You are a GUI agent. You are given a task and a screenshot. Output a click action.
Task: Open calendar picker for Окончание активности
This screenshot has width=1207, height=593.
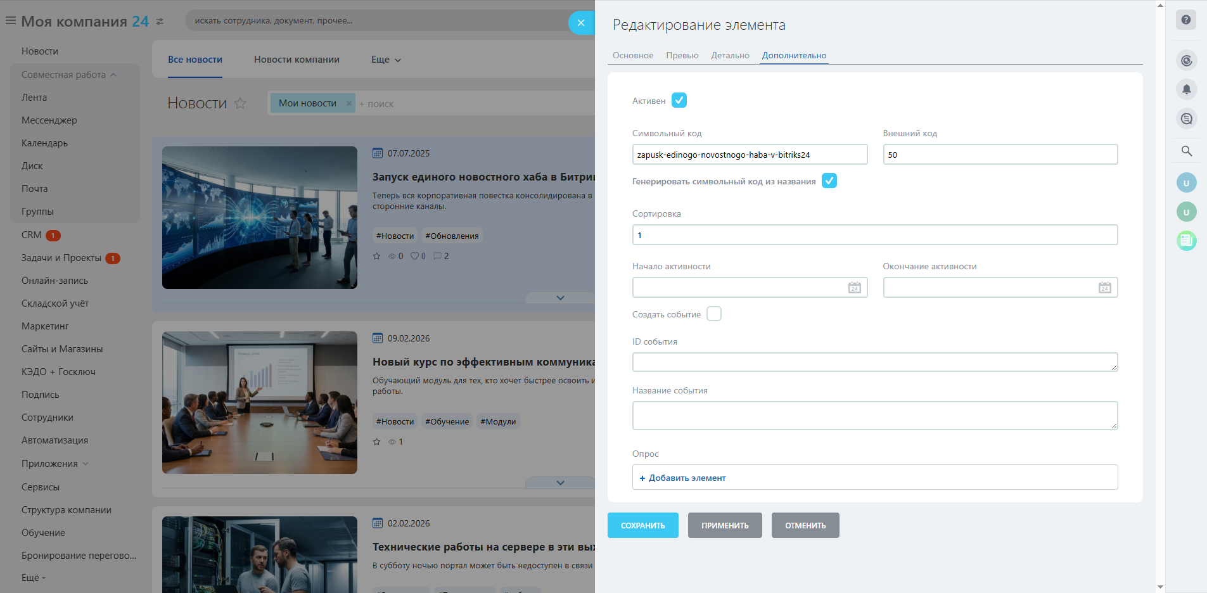pos(1104,288)
